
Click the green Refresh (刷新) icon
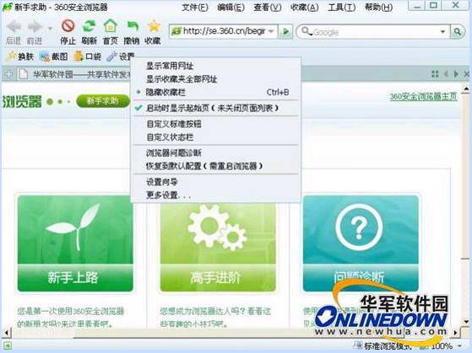tap(90, 26)
